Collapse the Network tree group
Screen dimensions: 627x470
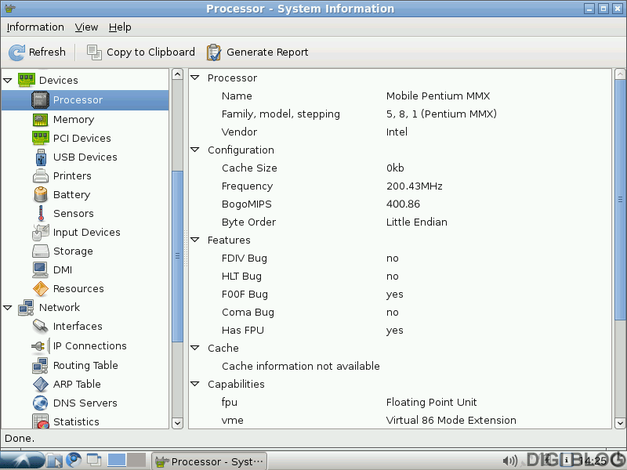pos(8,308)
